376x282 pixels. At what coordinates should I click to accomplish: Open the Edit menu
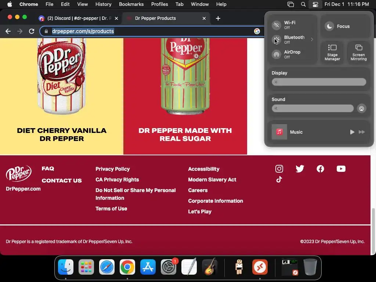[65, 4]
